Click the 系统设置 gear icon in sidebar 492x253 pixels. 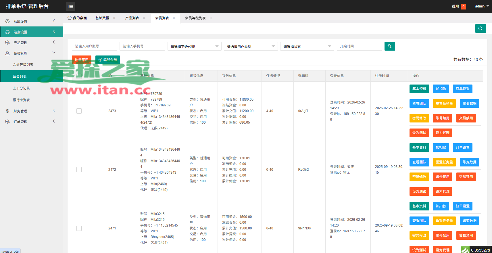click(7, 21)
